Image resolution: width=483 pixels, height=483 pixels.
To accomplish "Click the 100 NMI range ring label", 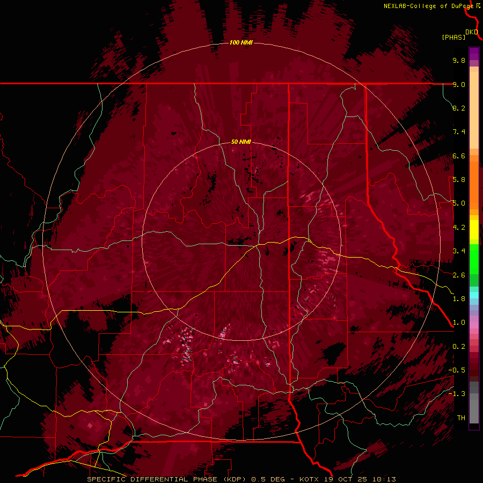I will (x=241, y=42).
